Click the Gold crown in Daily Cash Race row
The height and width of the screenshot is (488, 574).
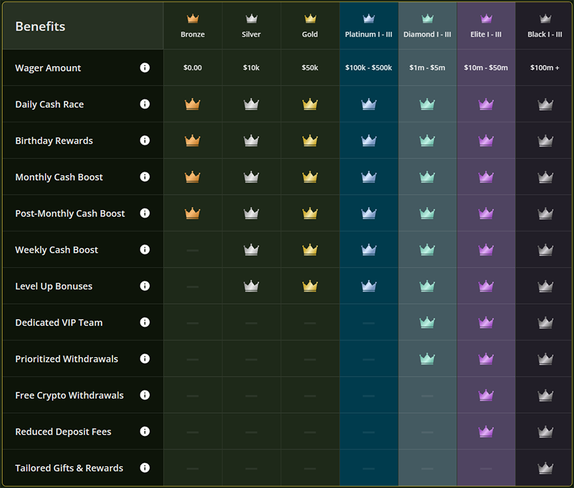310,104
